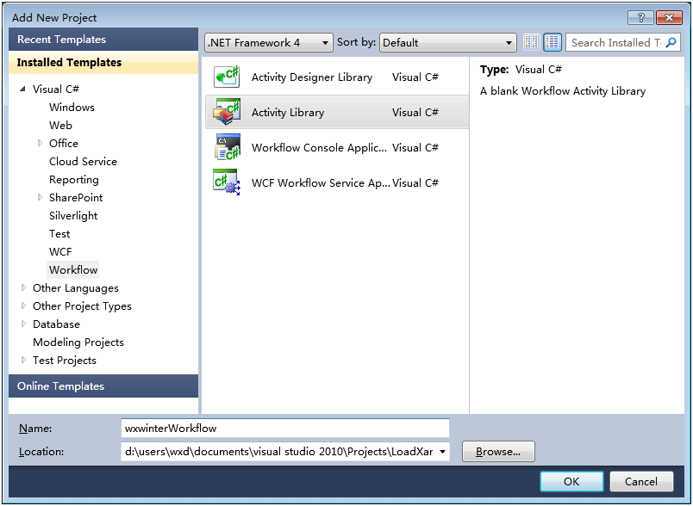Click the WCF Workflow Service Application icon
This screenshot has height=506, width=693.
[227, 182]
